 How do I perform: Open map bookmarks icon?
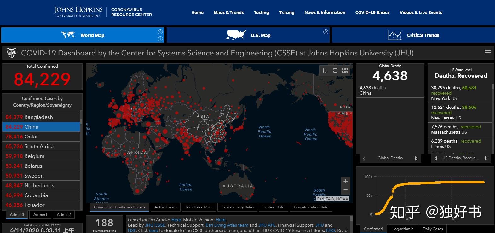(325, 71)
